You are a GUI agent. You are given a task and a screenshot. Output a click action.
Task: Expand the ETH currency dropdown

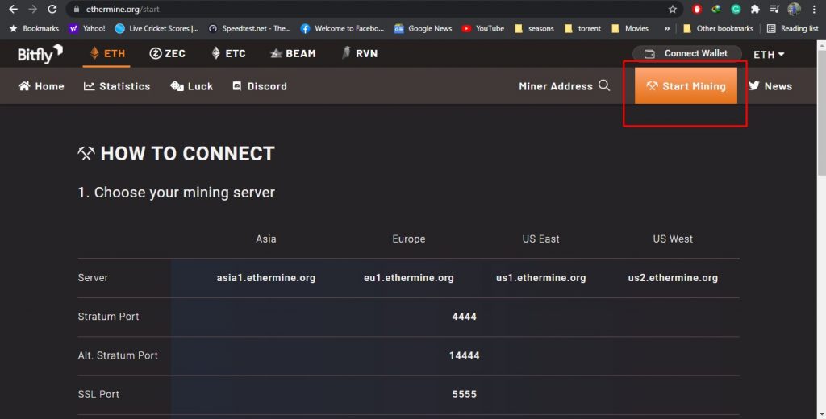pyautogui.click(x=769, y=54)
